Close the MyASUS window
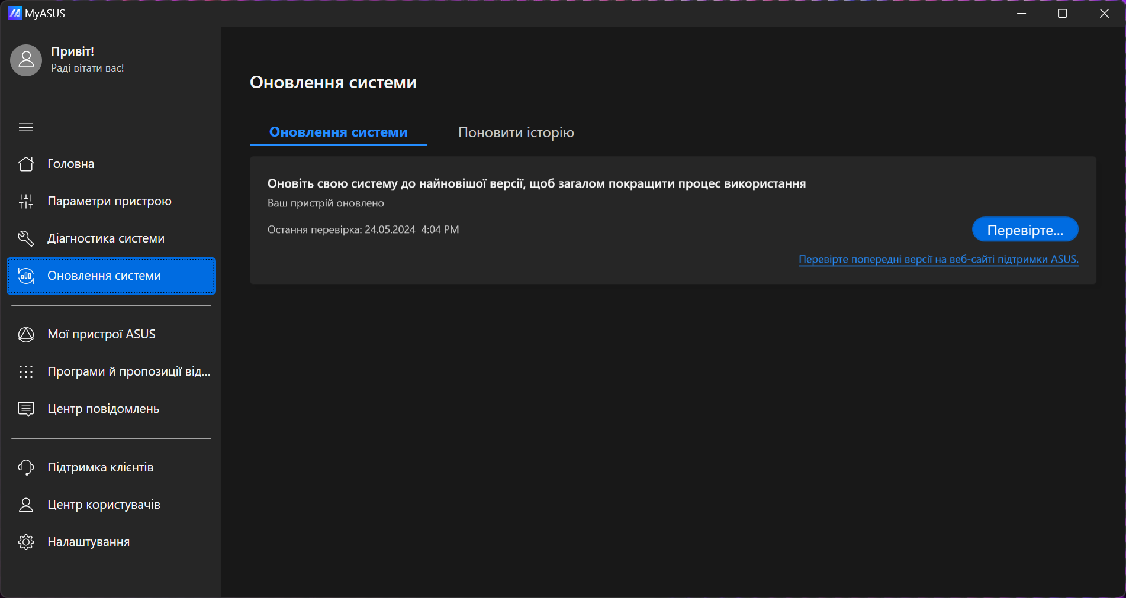1126x598 pixels. [x=1104, y=13]
